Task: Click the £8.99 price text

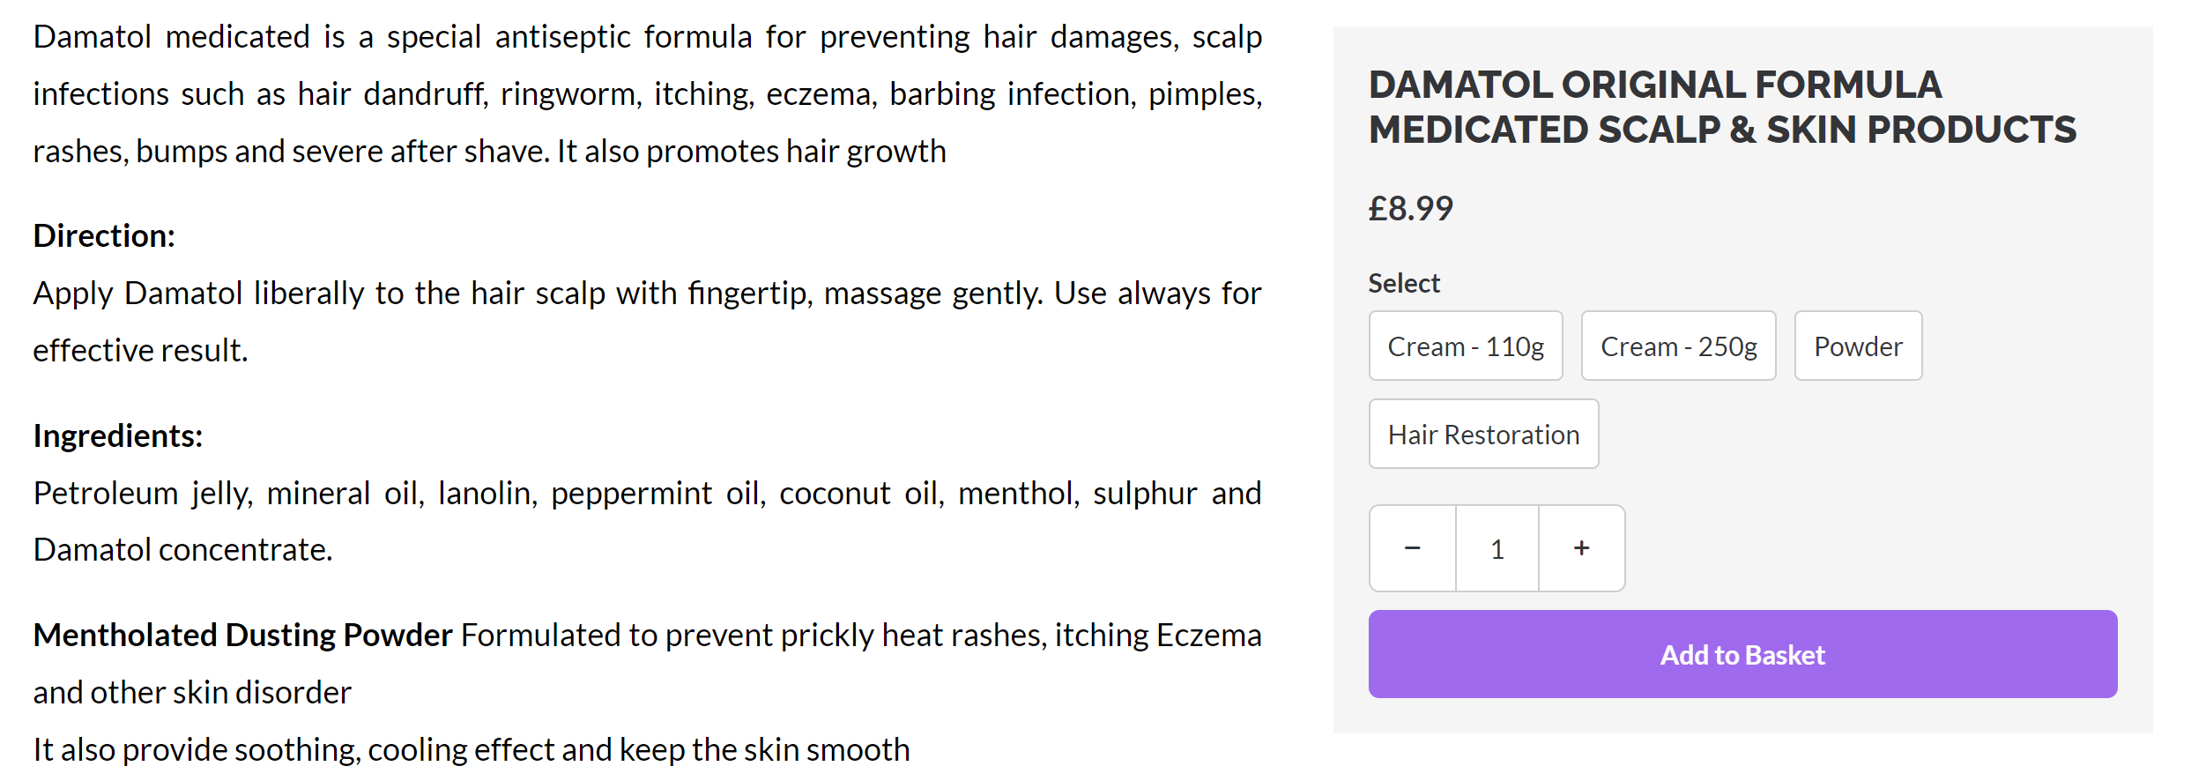Action: [1410, 208]
